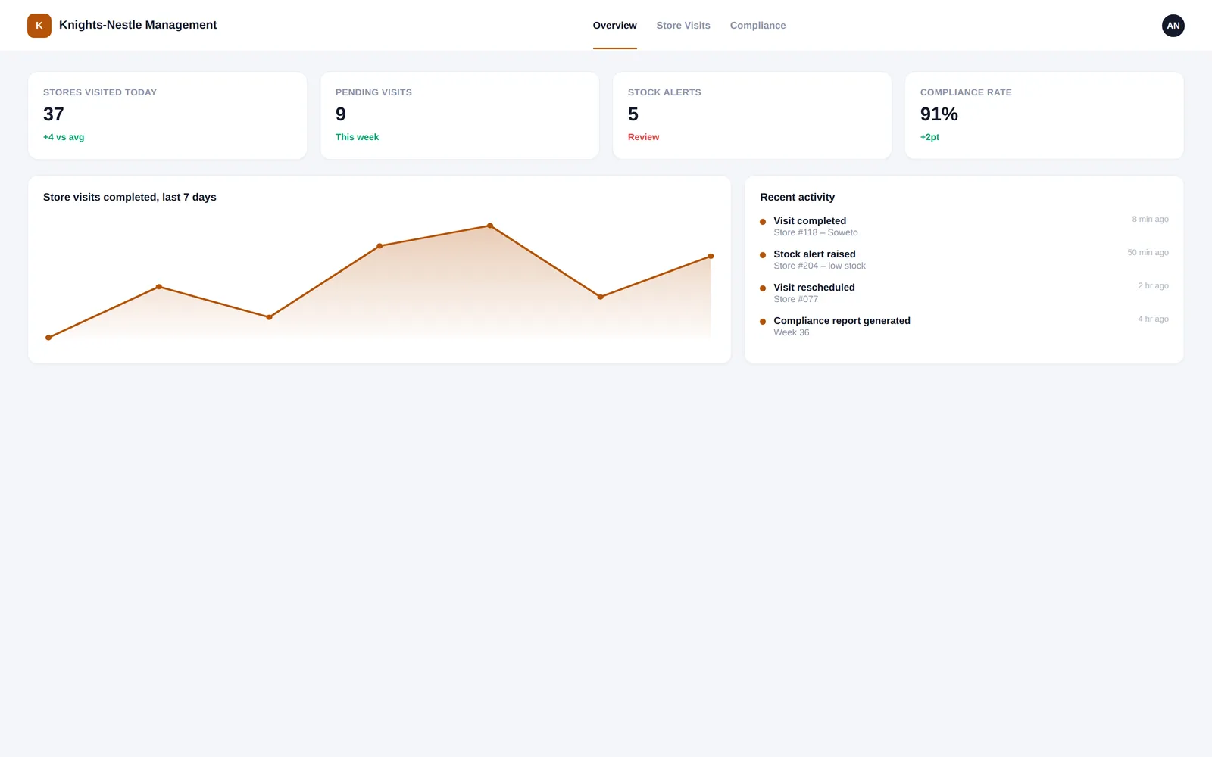Click the Knights-Nestle Management title
This screenshot has width=1212, height=757.
138,25
